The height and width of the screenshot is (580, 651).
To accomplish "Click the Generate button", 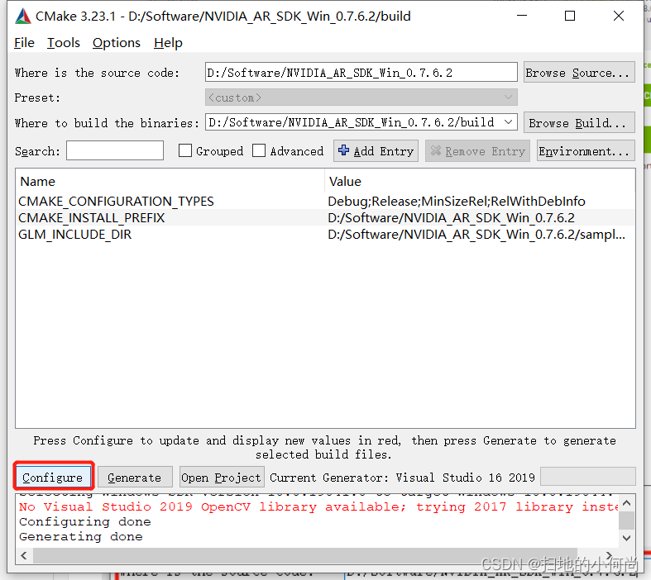I will pos(135,478).
